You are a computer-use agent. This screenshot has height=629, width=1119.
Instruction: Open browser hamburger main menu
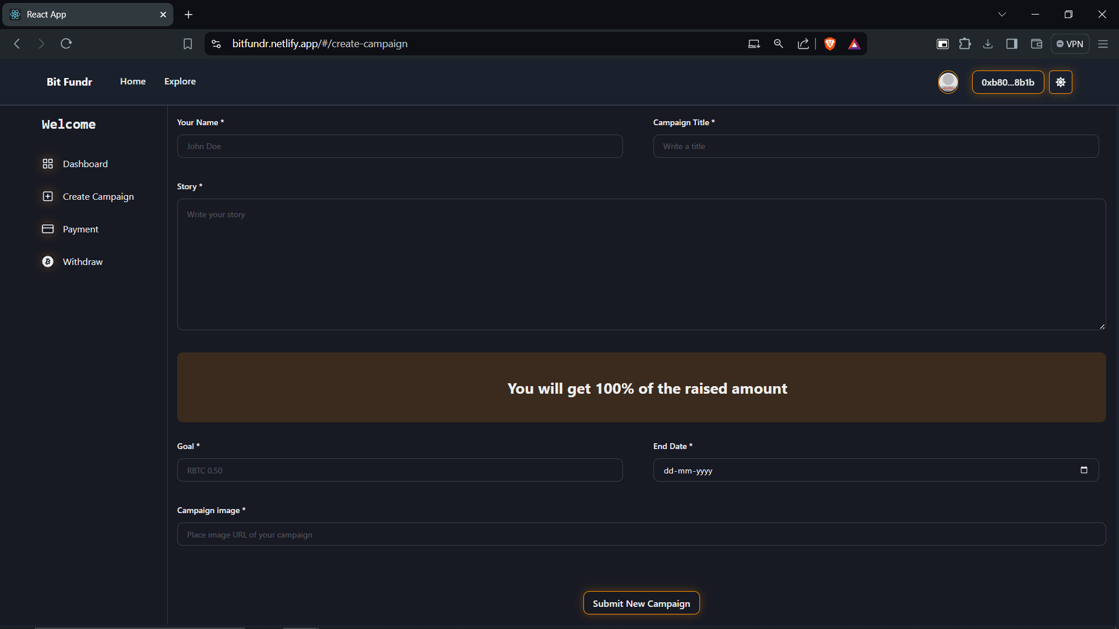tap(1103, 44)
